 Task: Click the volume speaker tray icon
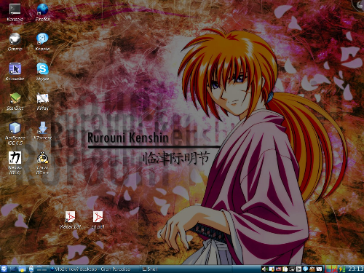pos(264,269)
